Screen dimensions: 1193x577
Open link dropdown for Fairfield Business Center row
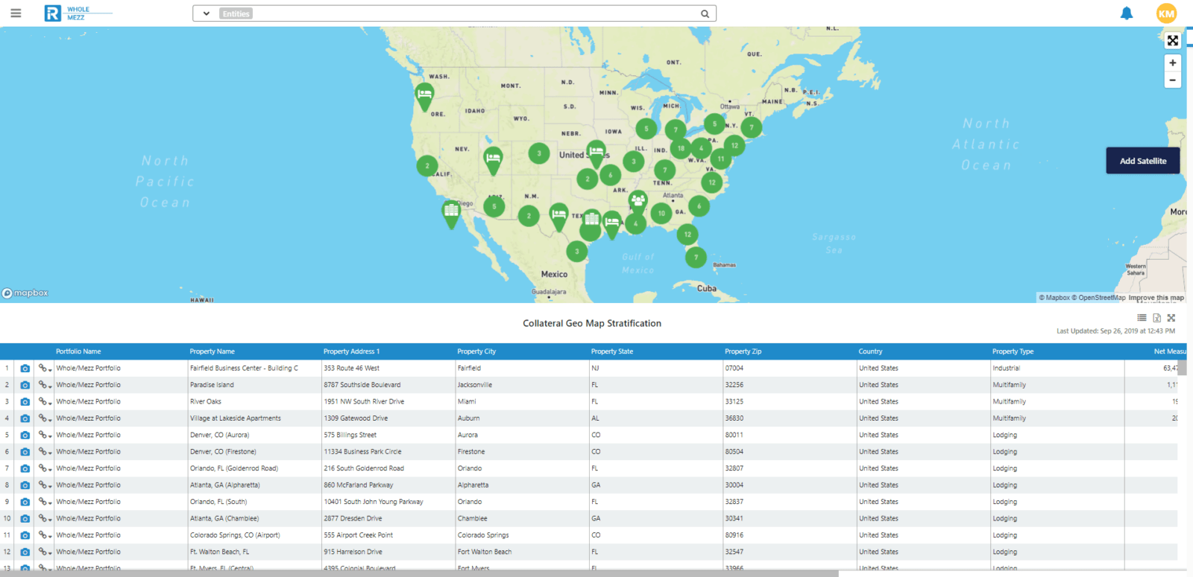tap(45, 368)
